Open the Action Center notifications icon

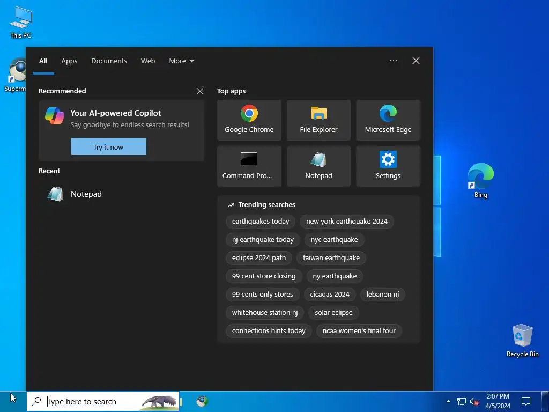click(526, 401)
